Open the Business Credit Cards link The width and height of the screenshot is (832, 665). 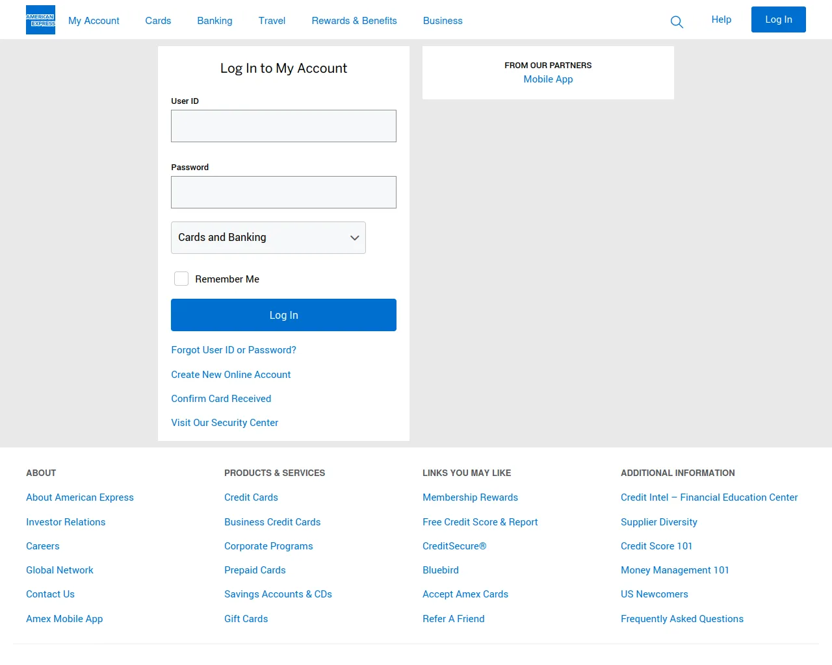pyautogui.click(x=272, y=522)
